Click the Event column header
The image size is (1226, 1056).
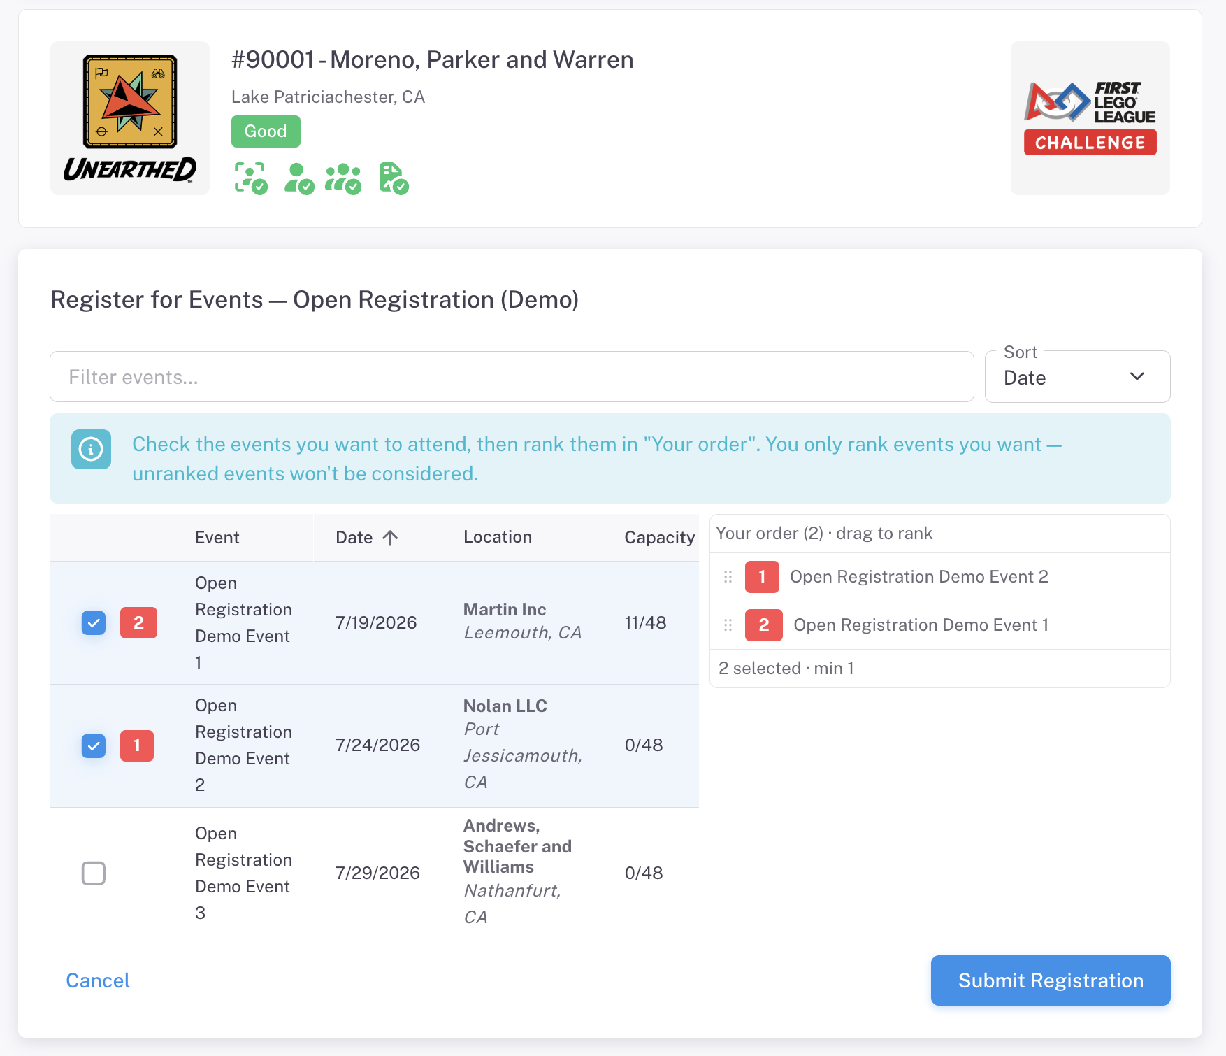tap(217, 537)
